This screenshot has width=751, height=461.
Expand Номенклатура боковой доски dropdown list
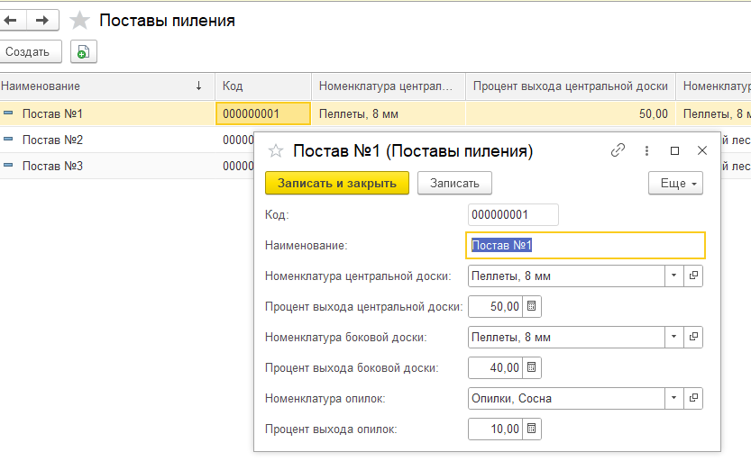[x=674, y=337]
